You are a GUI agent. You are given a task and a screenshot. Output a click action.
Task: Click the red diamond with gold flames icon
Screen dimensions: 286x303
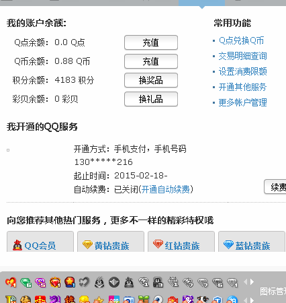coord(55,282)
